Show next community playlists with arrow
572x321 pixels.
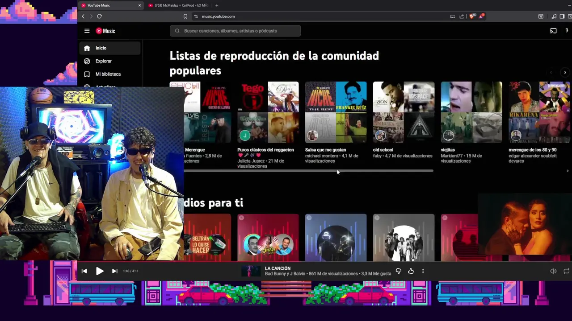(x=565, y=72)
